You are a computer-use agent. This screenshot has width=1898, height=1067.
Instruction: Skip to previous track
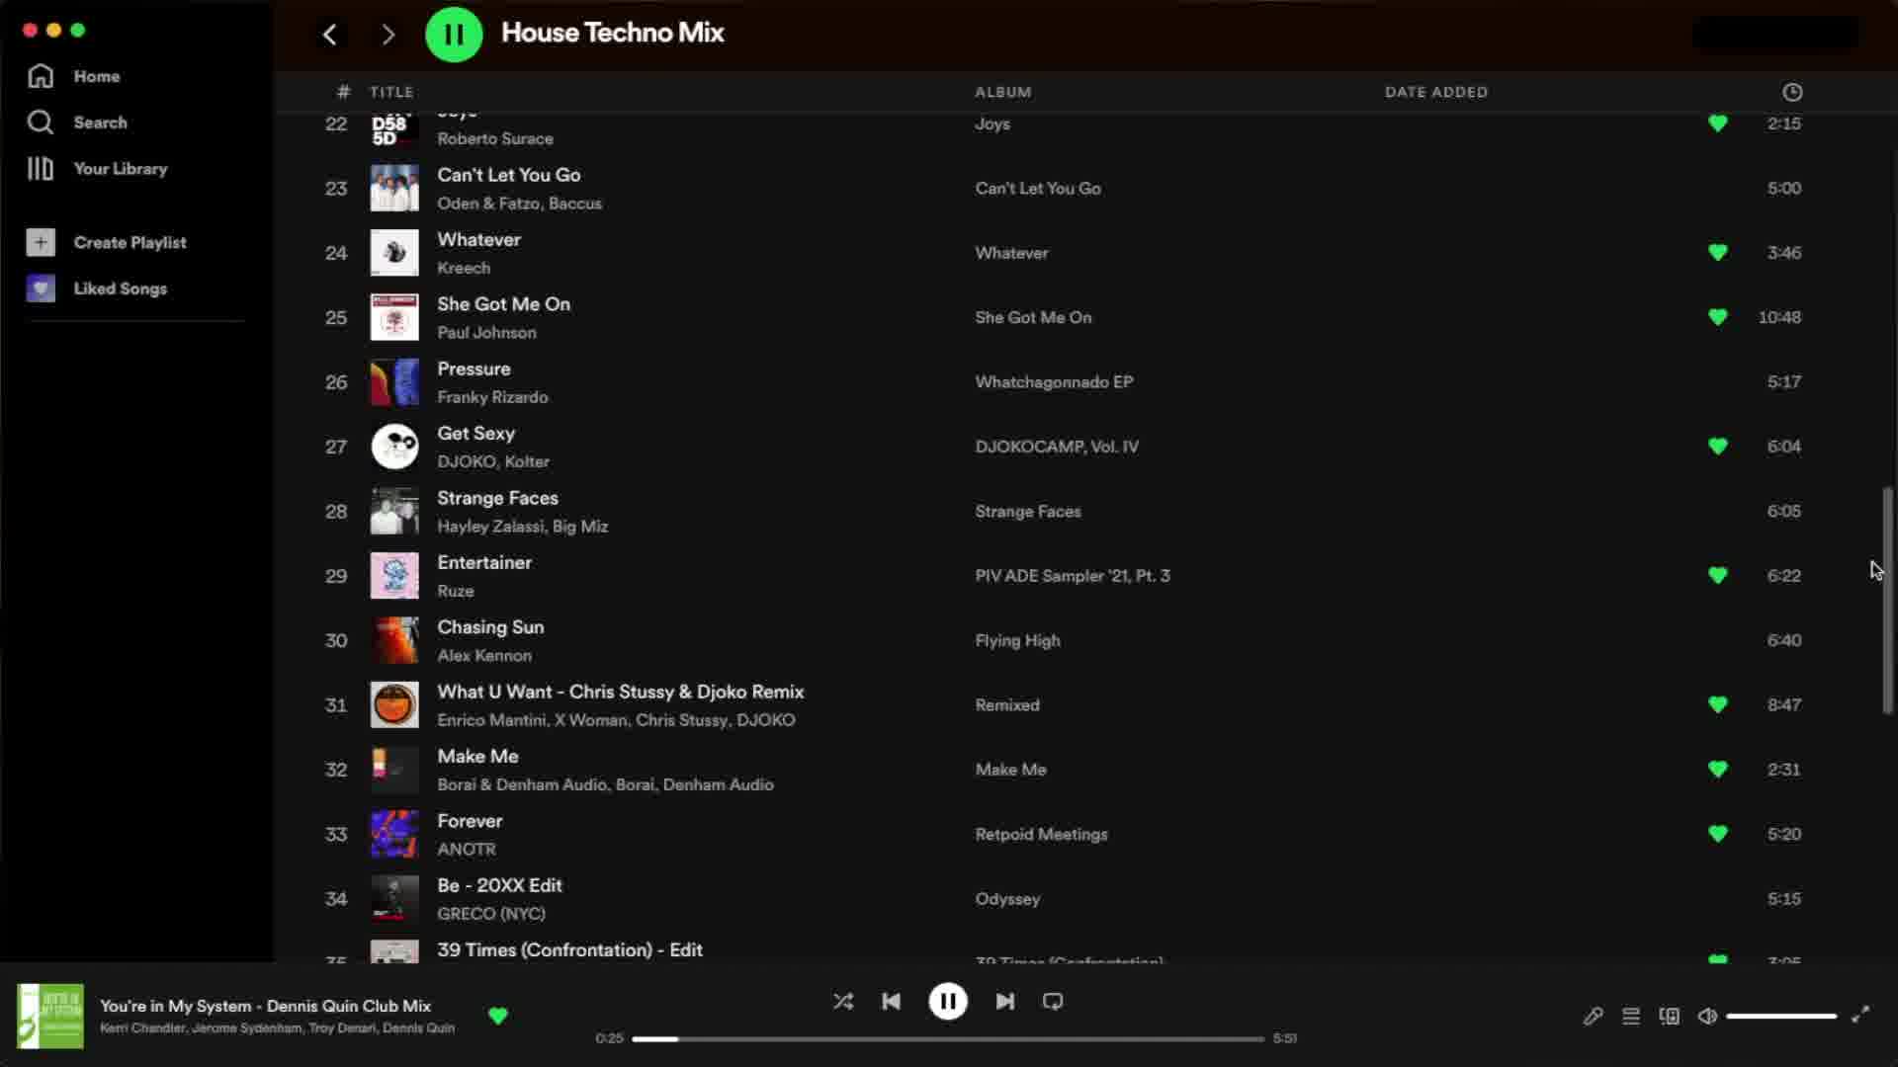pyautogui.click(x=891, y=1002)
